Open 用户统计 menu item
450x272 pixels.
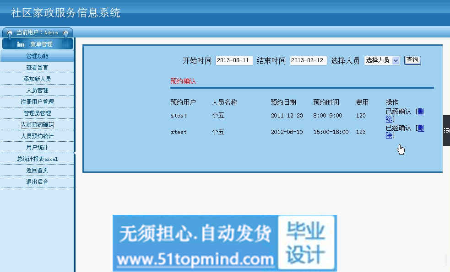(37, 148)
